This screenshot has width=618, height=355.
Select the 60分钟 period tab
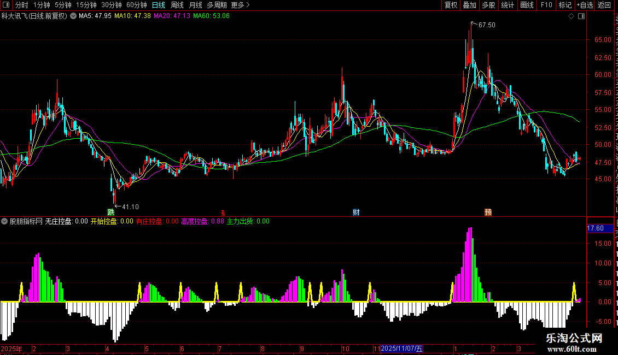point(136,5)
